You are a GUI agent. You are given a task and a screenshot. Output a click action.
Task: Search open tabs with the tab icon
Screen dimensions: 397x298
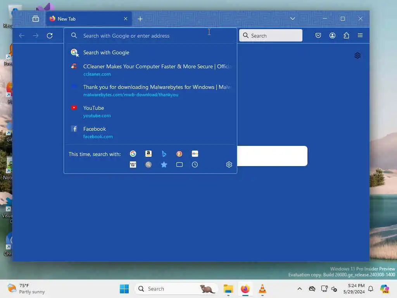179,165
